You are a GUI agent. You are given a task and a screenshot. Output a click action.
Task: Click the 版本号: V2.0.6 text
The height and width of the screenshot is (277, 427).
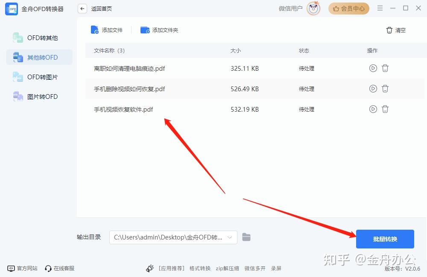403,269
